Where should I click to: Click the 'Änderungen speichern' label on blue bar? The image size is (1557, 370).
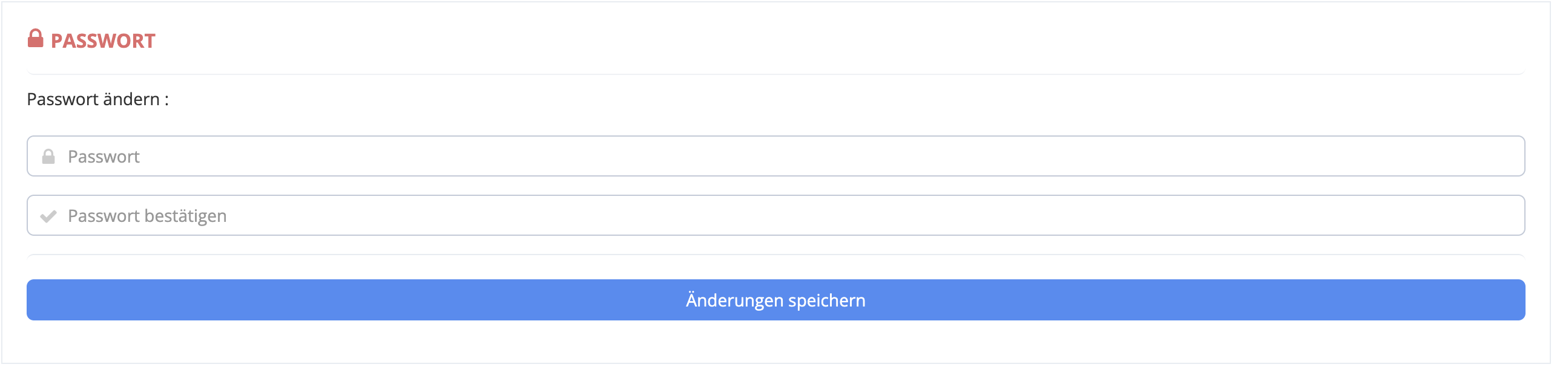click(775, 300)
